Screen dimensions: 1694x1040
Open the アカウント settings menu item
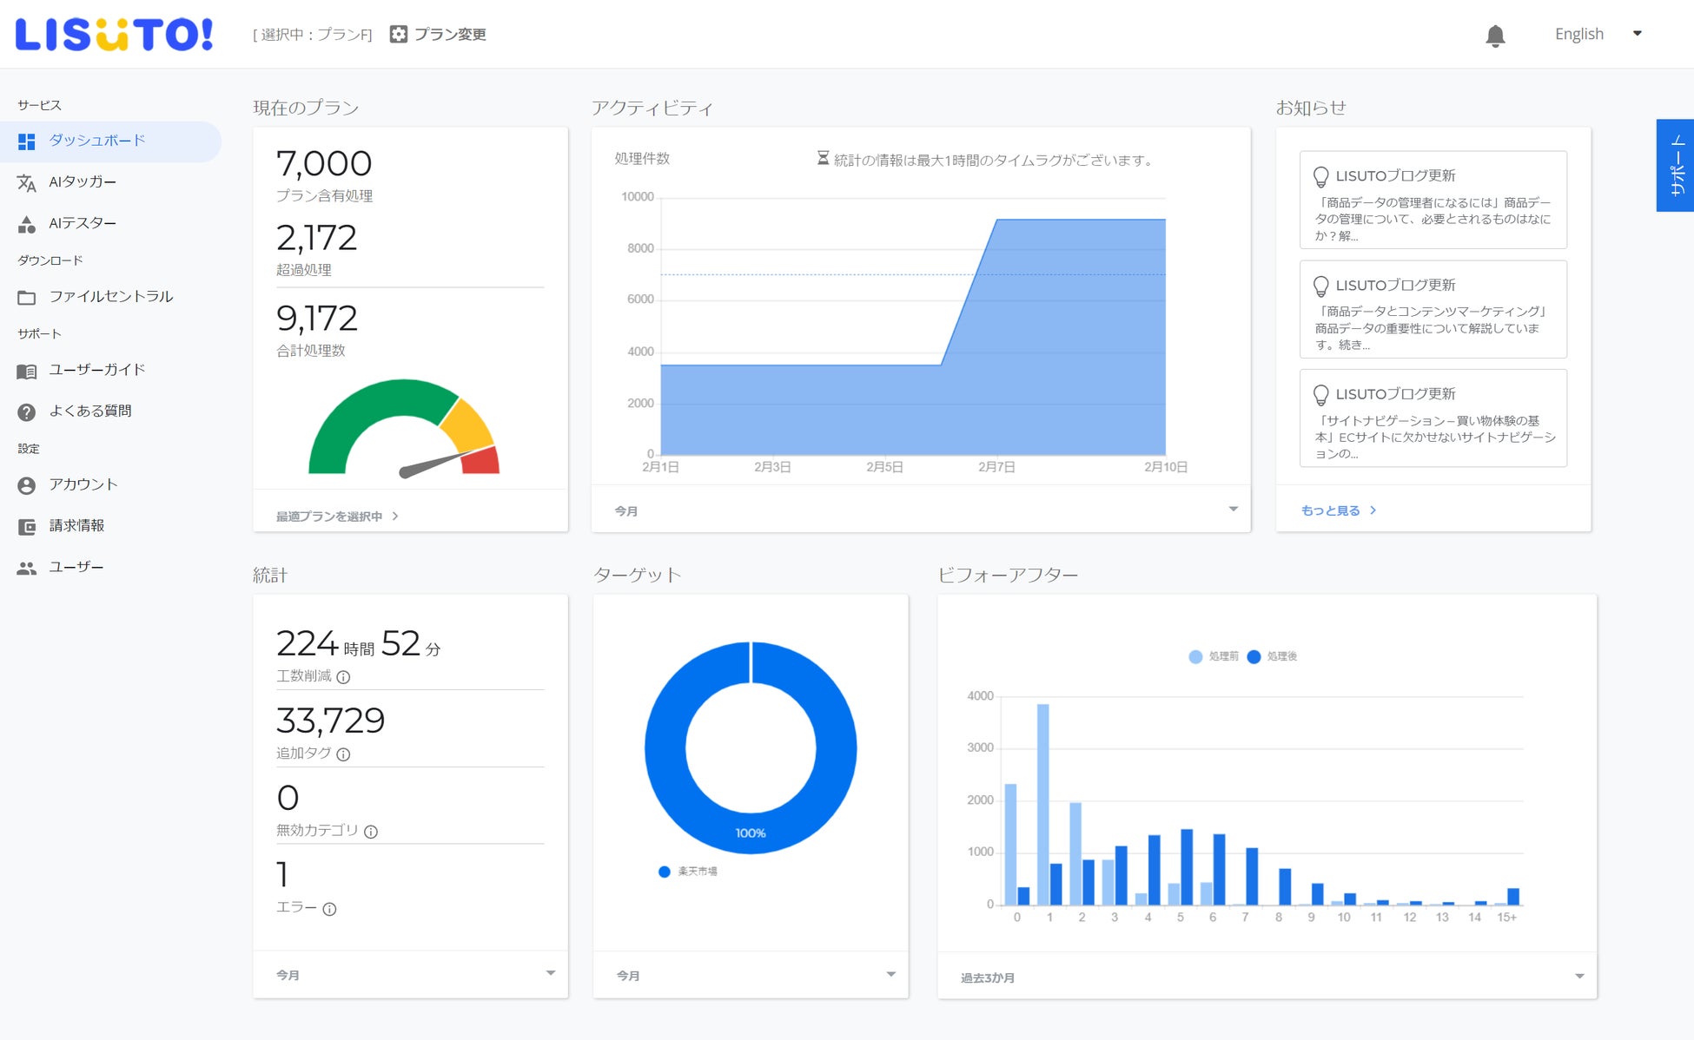tap(83, 484)
